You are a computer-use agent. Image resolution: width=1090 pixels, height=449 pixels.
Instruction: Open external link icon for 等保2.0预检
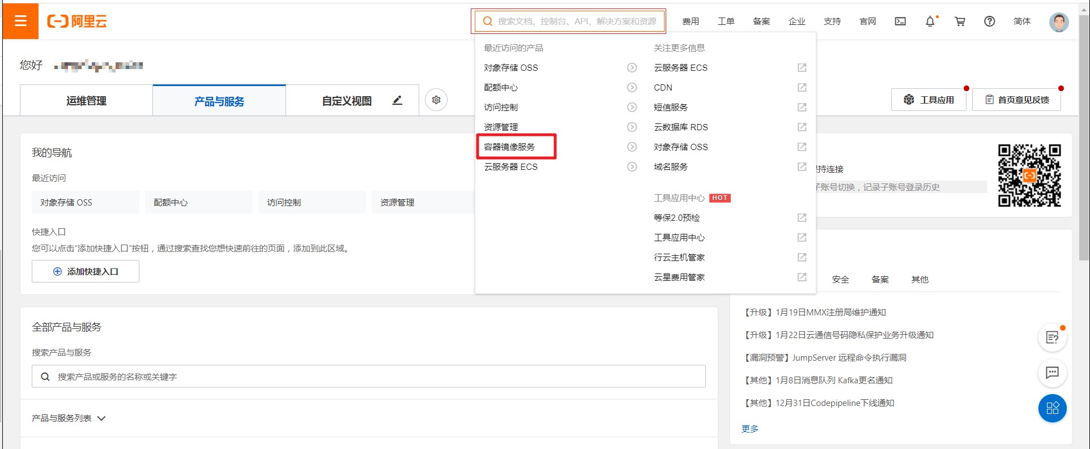pos(802,218)
